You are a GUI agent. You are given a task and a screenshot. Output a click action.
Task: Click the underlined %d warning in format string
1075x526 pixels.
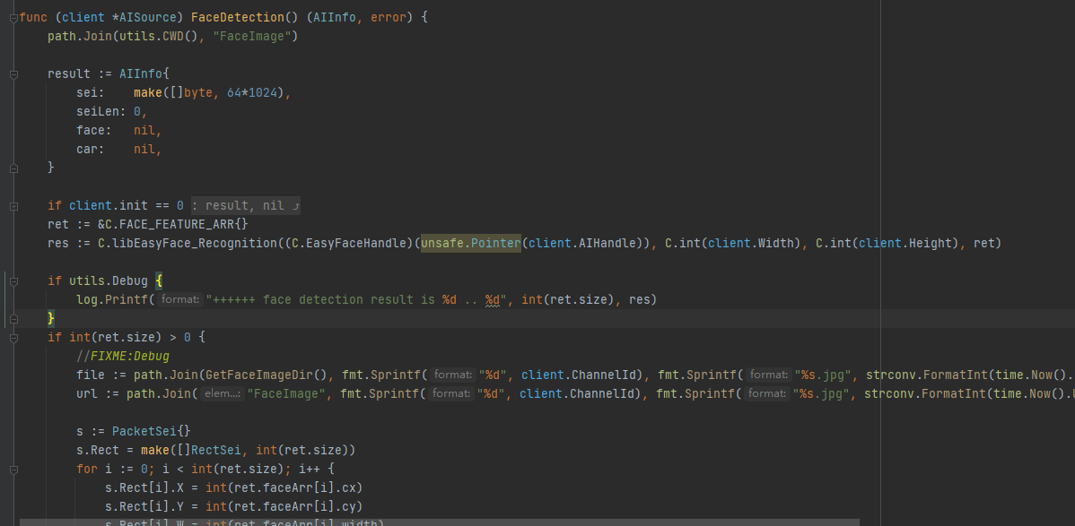(x=492, y=300)
